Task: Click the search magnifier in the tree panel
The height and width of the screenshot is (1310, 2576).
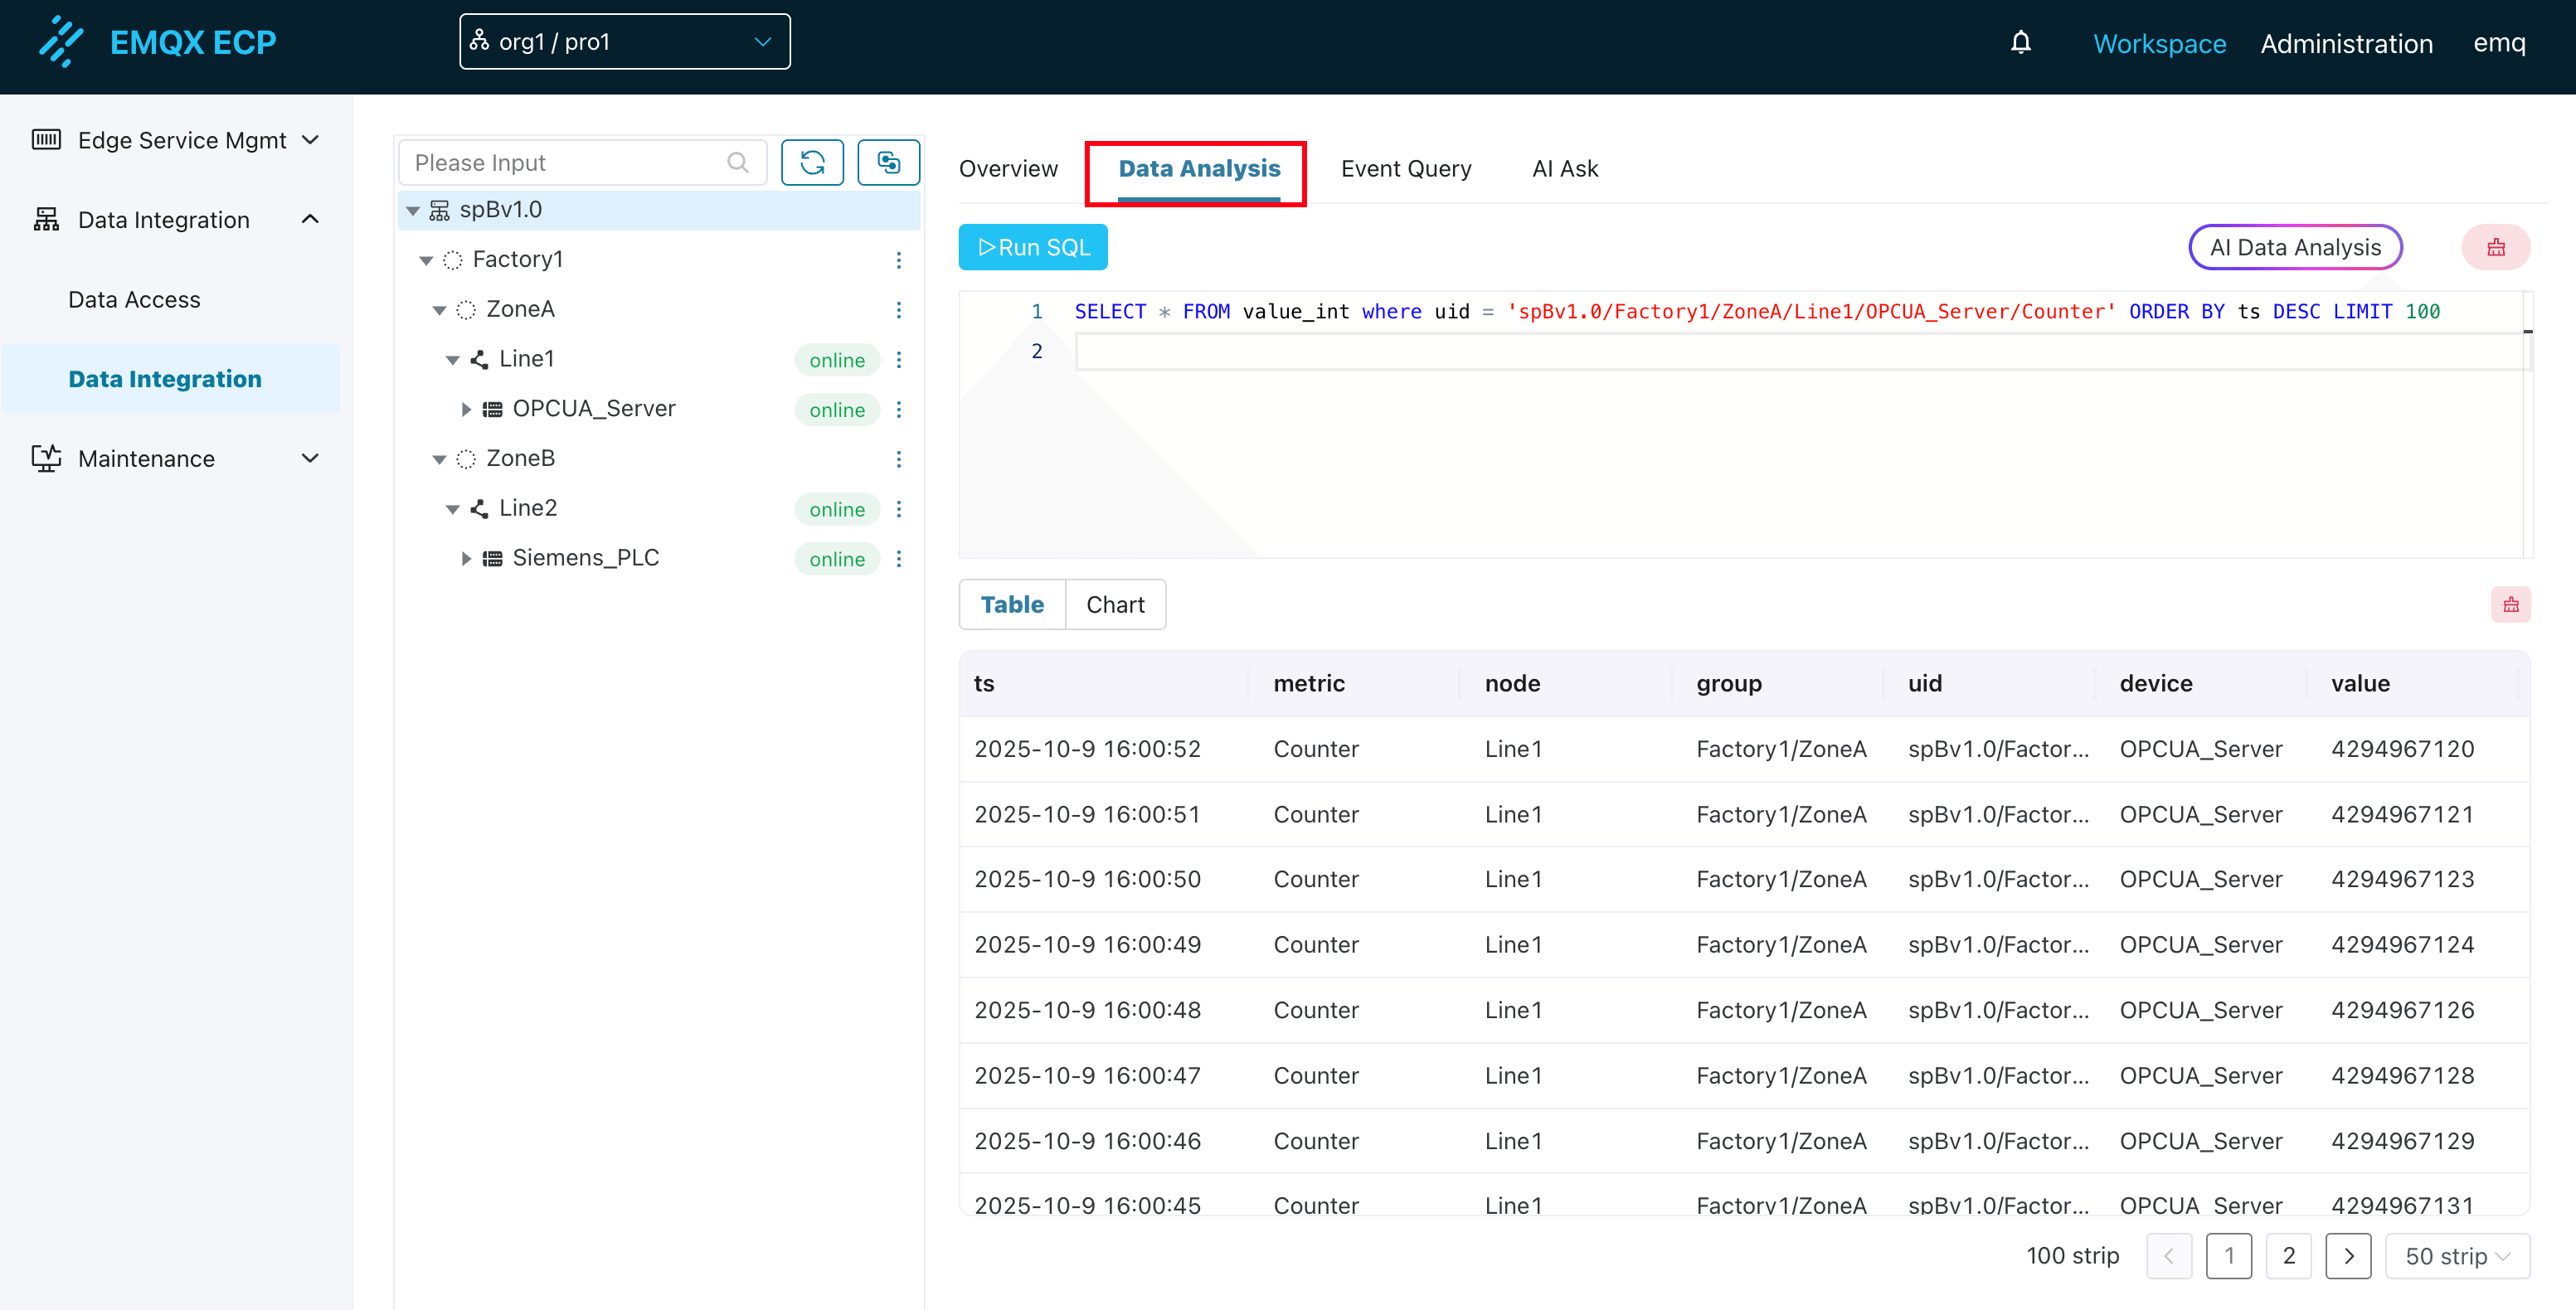Action: [x=738, y=162]
